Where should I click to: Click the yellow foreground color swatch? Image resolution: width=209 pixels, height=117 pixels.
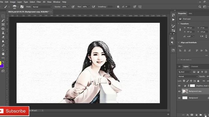click(x=1, y=63)
